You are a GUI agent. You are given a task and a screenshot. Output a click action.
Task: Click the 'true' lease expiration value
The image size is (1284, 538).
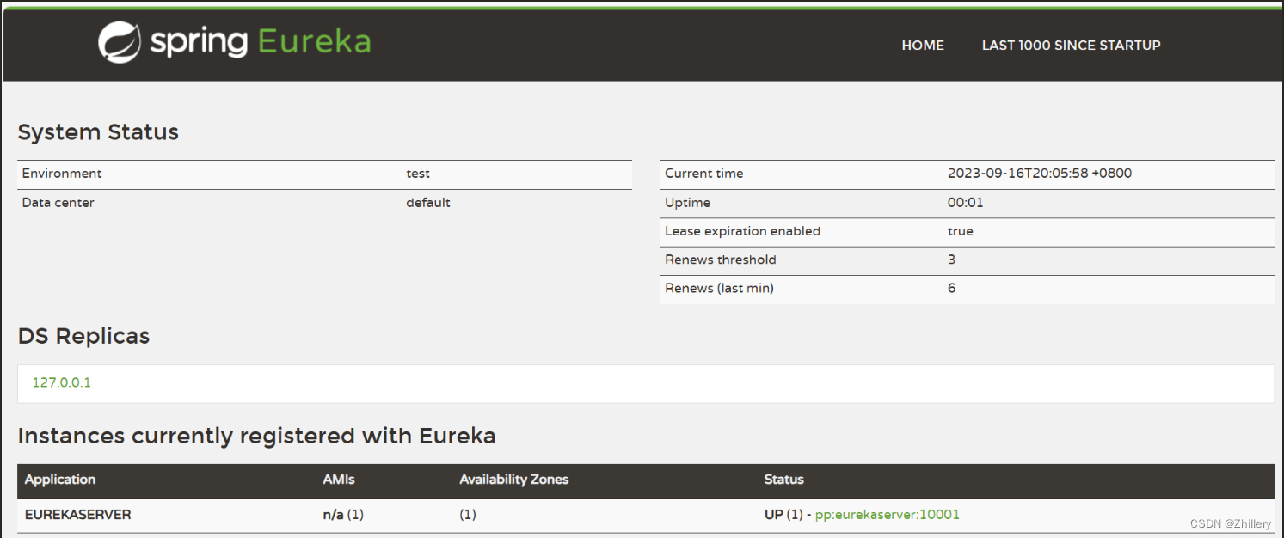click(x=961, y=231)
